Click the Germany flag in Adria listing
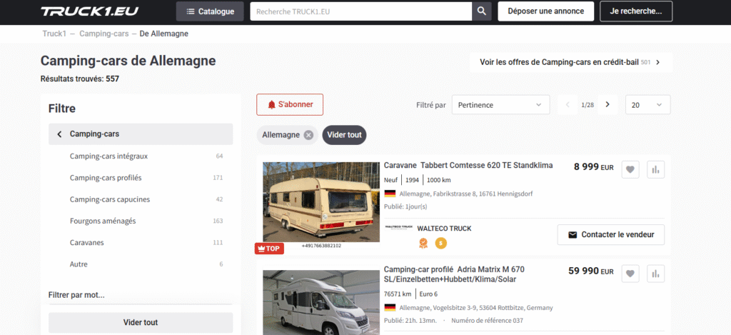Image resolution: width=731 pixels, height=335 pixels. [x=390, y=307]
